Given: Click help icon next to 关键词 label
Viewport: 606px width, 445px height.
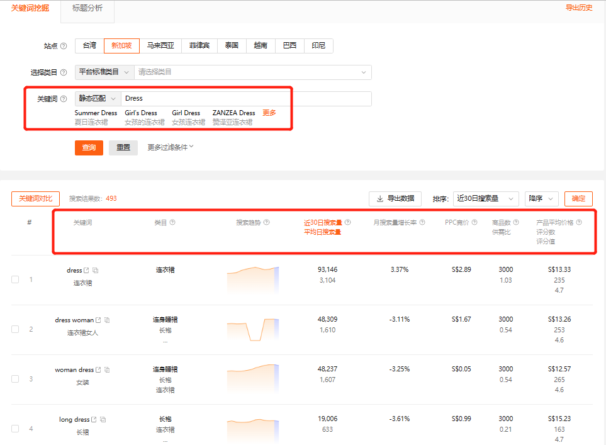Looking at the screenshot, I should tap(64, 99).
